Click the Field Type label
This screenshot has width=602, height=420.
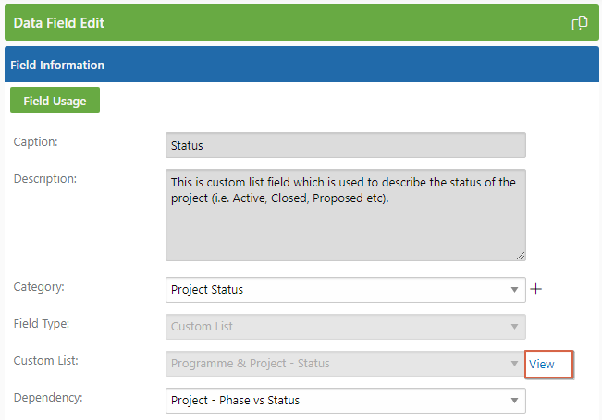click(x=42, y=324)
